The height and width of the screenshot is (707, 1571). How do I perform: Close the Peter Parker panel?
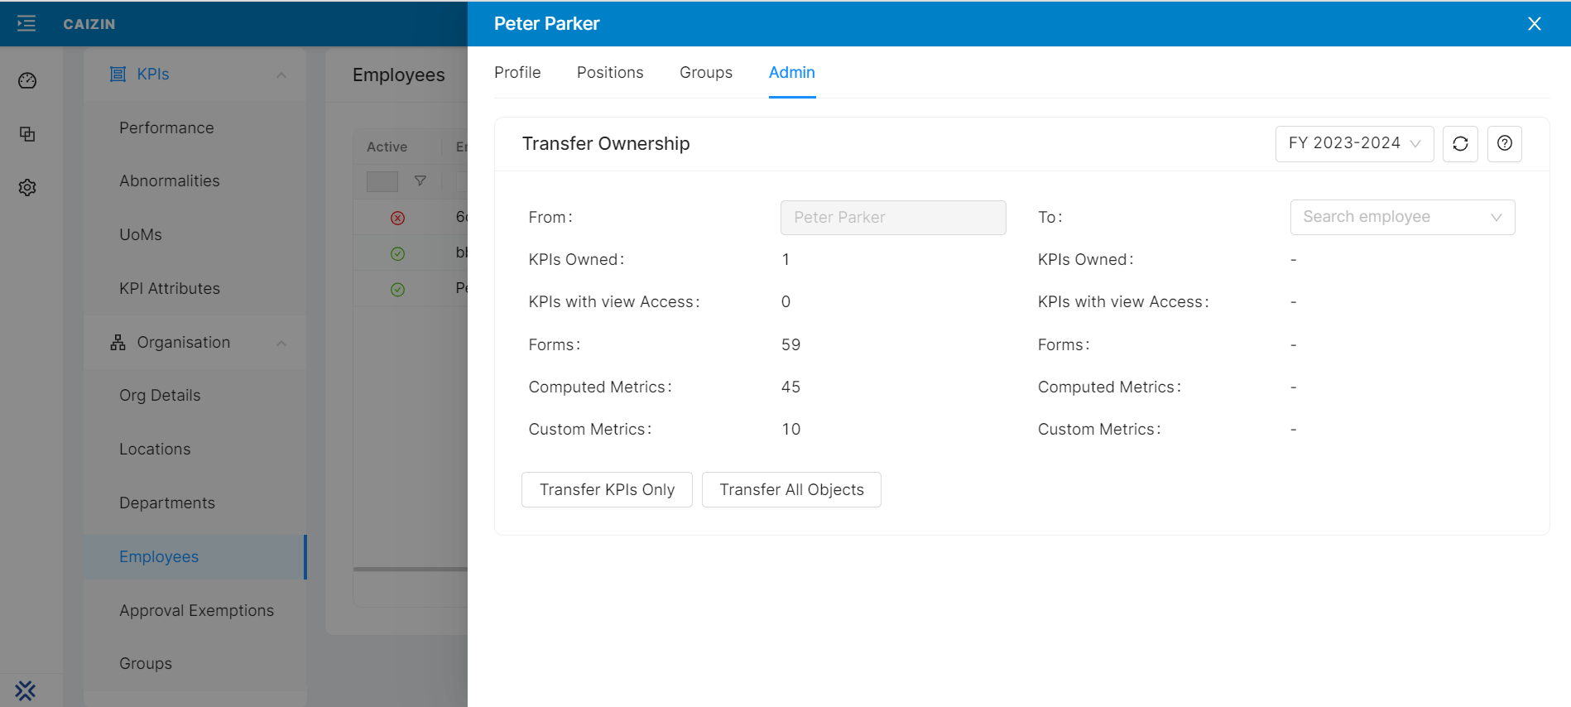(1534, 24)
